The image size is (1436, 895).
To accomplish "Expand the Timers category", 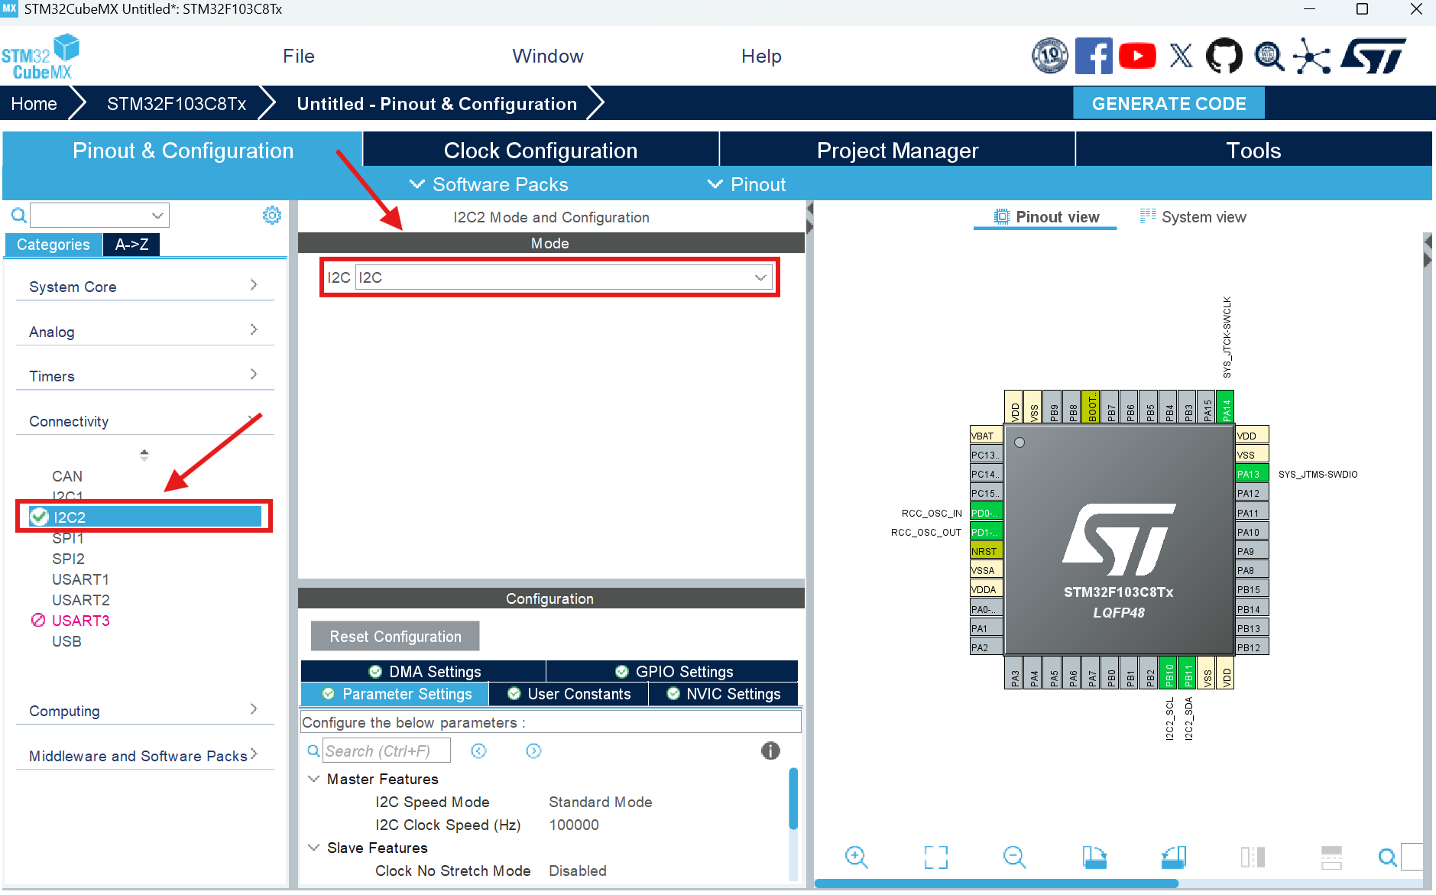I will [x=144, y=376].
